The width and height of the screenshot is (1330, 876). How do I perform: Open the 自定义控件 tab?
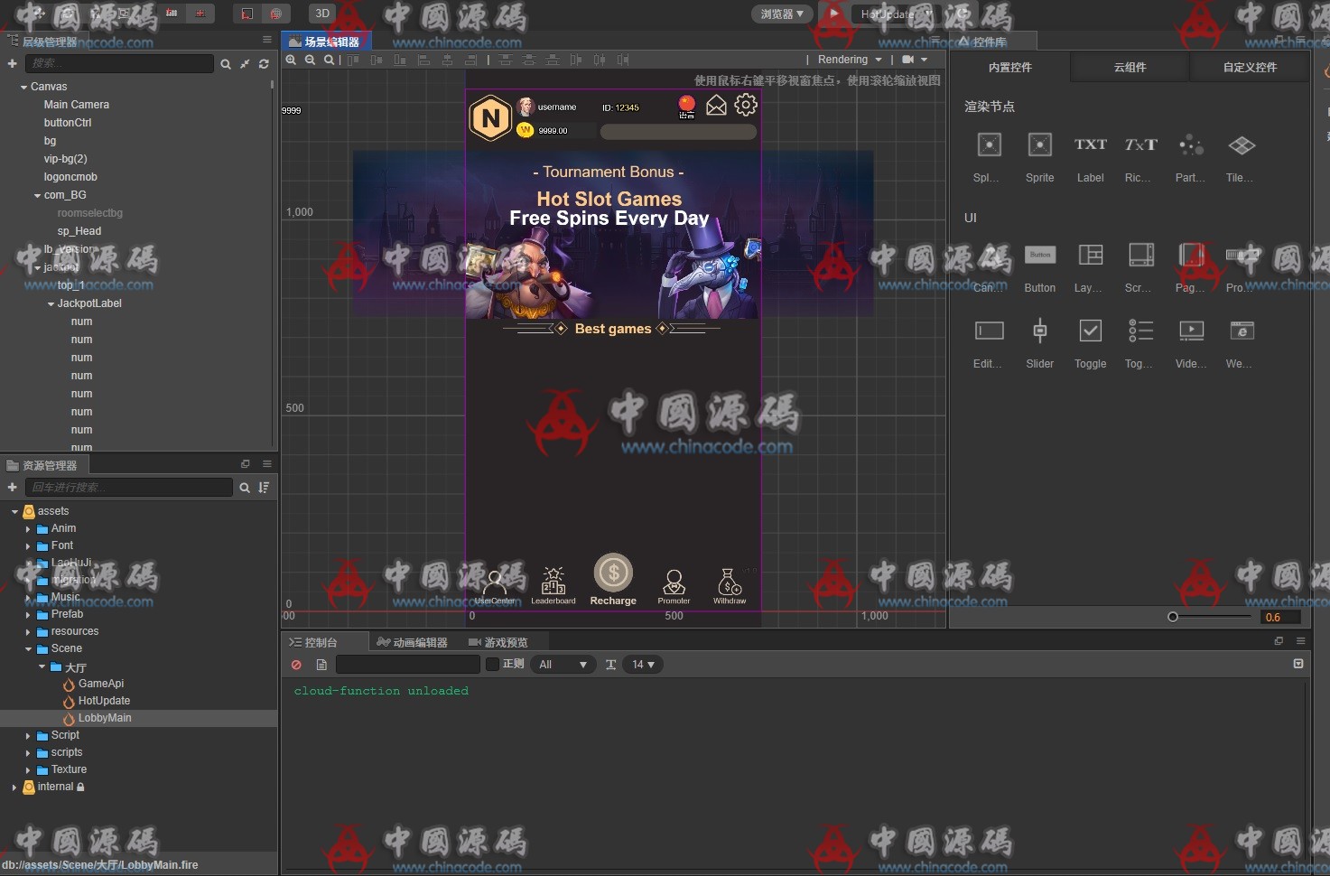[1250, 68]
